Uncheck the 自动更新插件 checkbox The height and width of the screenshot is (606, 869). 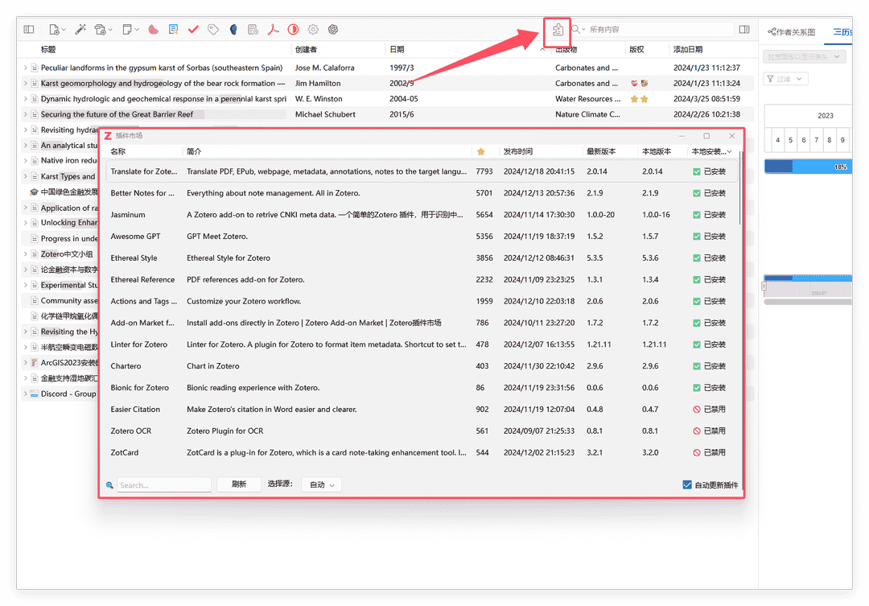[x=687, y=484]
